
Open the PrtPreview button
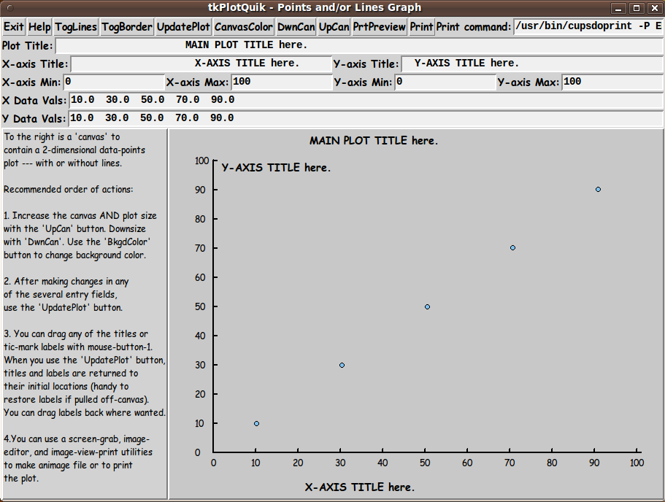(379, 27)
